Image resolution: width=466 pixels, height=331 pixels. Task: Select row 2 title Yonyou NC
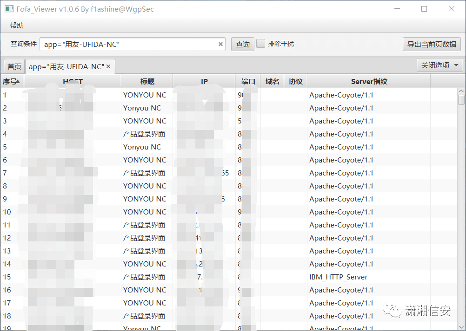click(x=142, y=108)
